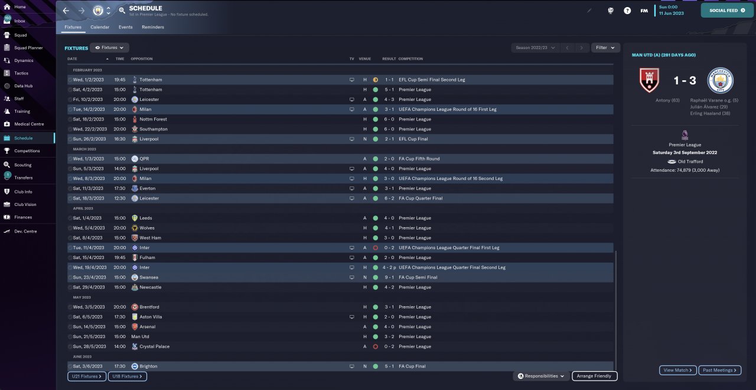Toggle the circle on Sun, 26/2/2023 Liverpool row
Screen dimensions: 756x390
pos(70,139)
